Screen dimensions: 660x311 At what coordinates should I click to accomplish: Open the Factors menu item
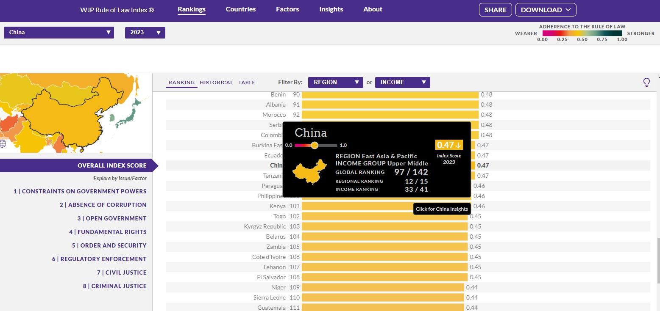[287, 9]
